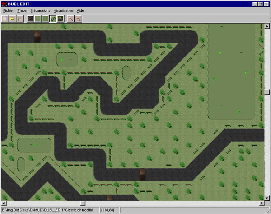Click the Open folder toolbar icon
This screenshot has width=271, height=214.
click(13, 19)
